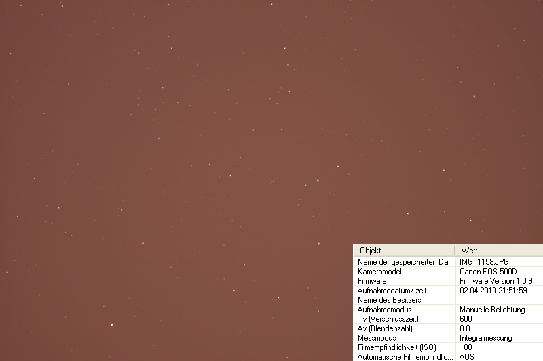Click the 02.04.2010 21:51:59 timestamp value
This screenshot has width=543, height=361.
pyautogui.click(x=493, y=290)
